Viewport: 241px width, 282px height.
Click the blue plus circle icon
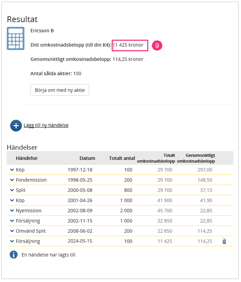(x=16, y=126)
